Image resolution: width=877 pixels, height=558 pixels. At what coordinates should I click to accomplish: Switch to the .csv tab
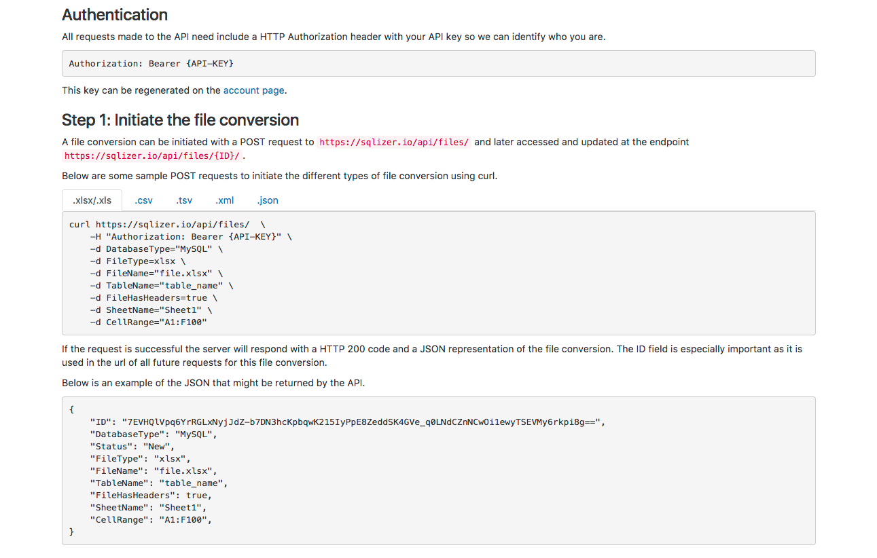(x=143, y=200)
